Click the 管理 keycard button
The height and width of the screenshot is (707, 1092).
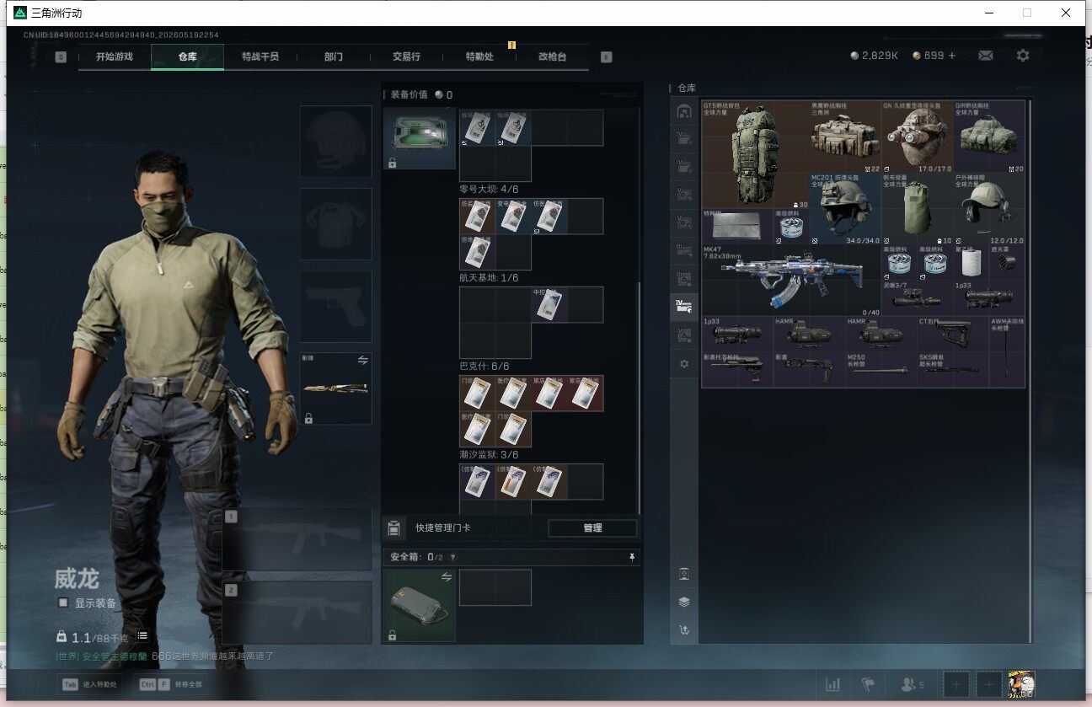[592, 528]
